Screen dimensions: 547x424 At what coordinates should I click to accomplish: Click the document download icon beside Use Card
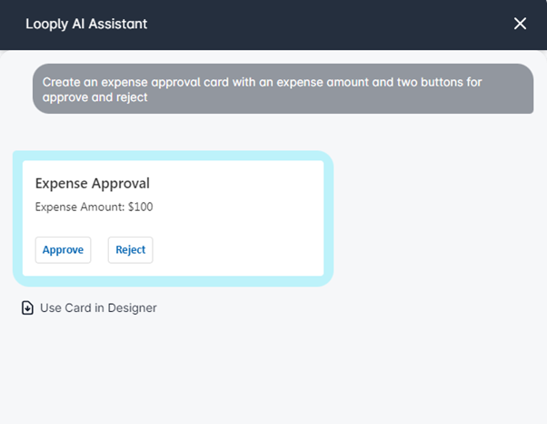point(27,308)
